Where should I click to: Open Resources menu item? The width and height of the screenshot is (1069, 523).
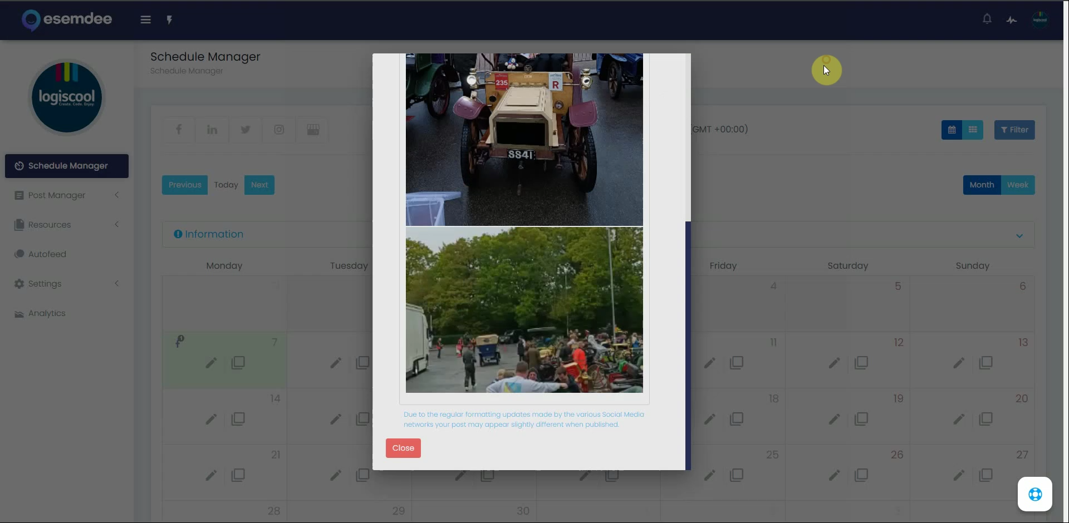pos(67,225)
